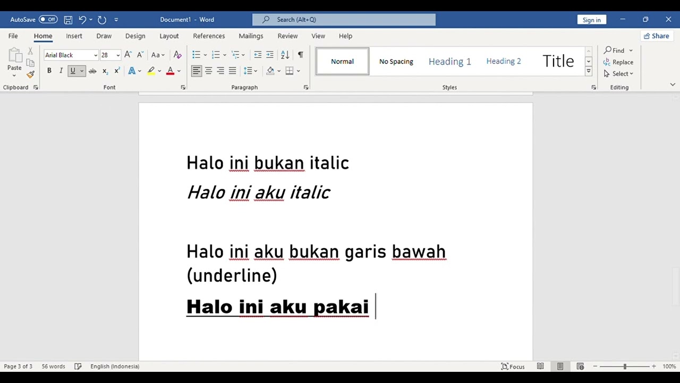Click English (Indonesia) language indicator
Image resolution: width=680 pixels, height=383 pixels.
115,366
